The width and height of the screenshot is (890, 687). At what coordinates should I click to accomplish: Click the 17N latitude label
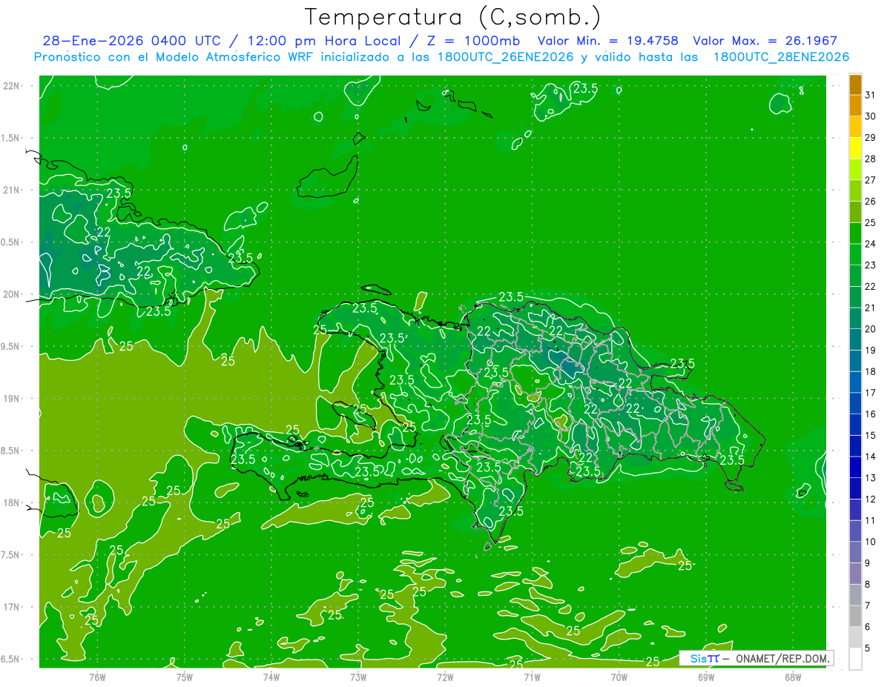[11, 607]
